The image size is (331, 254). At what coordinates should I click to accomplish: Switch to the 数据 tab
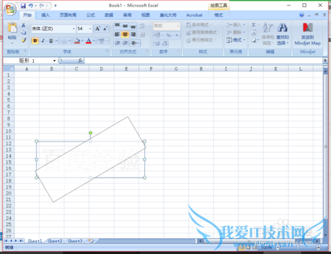[x=109, y=15]
